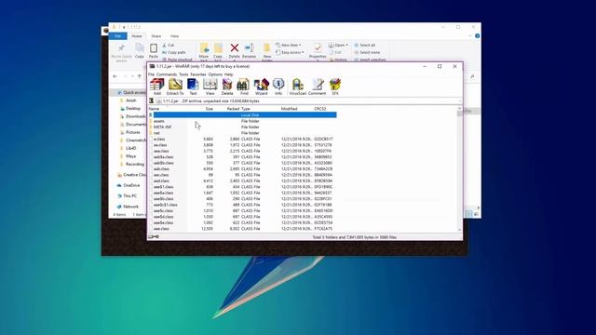Click the Explorer back navigation arrow
The image size is (596, 335).
click(x=115, y=76)
